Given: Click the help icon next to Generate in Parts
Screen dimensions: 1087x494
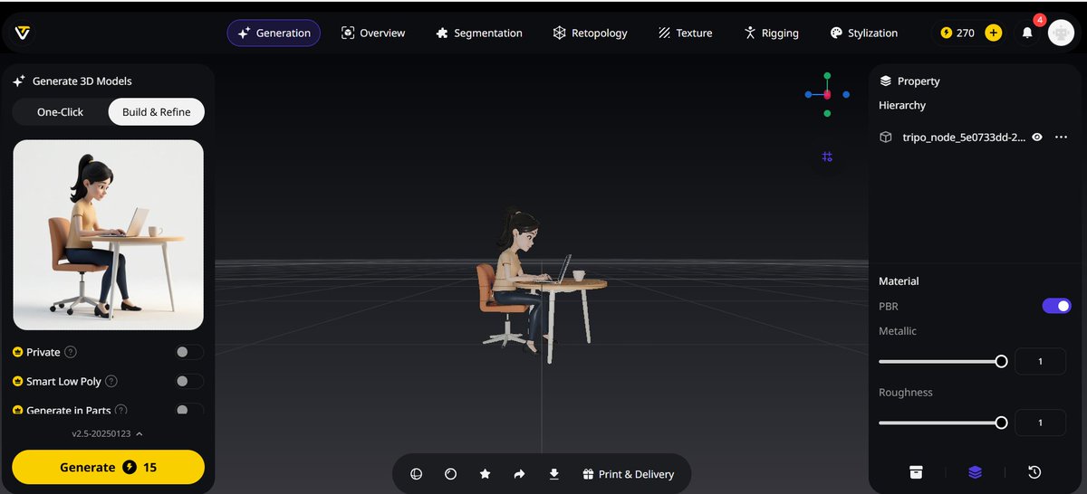Looking at the screenshot, I should click(120, 410).
